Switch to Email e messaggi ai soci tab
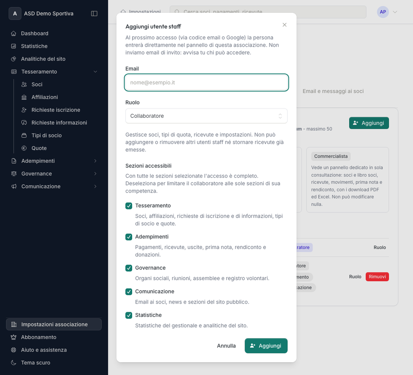 (x=333, y=91)
